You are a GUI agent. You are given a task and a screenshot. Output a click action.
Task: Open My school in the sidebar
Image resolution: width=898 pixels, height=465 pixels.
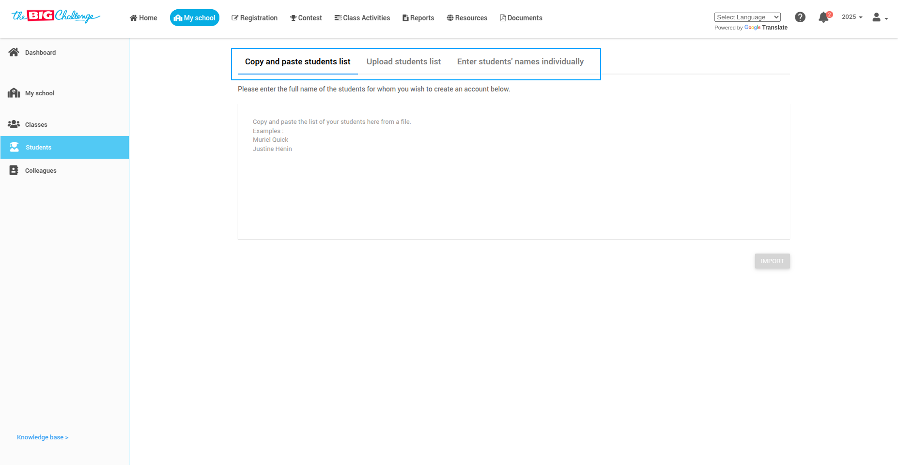[x=64, y=93]
